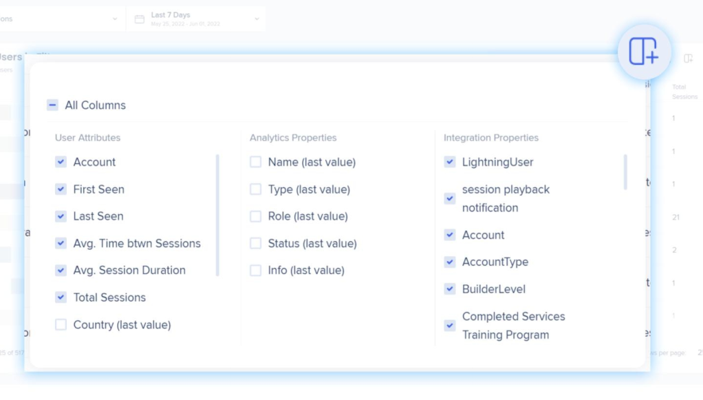Disable the session playback notification checkbox
703x400 pixels.
(450, 198)
